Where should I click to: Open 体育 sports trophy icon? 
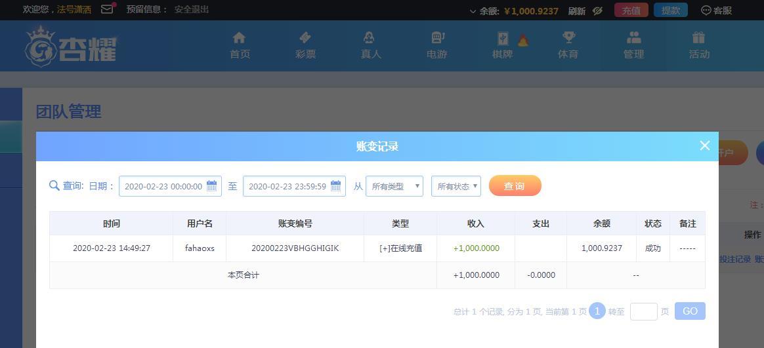coord(568,37)
